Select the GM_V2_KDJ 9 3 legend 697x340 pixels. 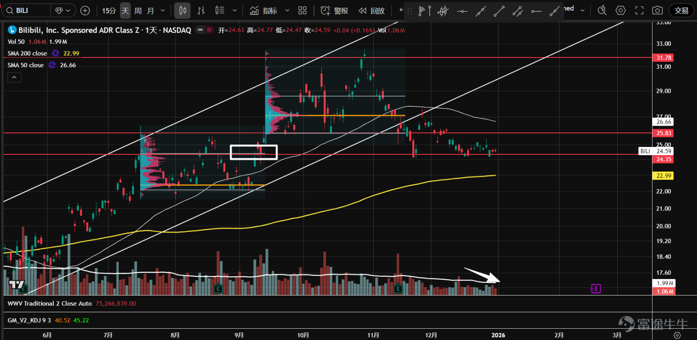coord(29,320)
